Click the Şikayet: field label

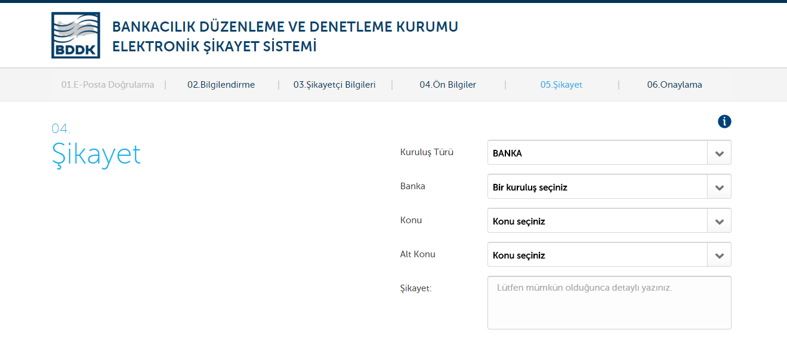click(x=415, y=288)
